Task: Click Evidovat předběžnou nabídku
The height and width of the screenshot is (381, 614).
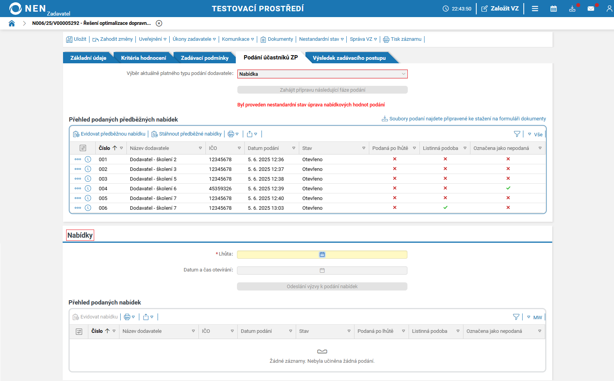Action: click(x=109, y=134)
